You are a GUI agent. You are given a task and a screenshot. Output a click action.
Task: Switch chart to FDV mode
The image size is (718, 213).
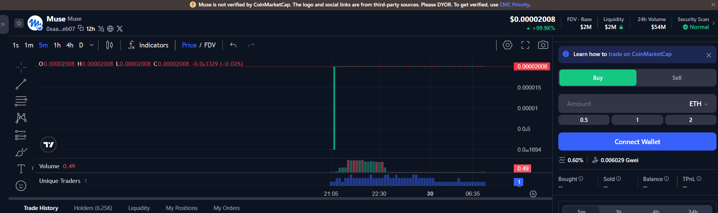[210, 45]
